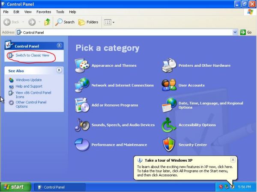Open the Printers and Other Hardware icon

tap(169, 65)
